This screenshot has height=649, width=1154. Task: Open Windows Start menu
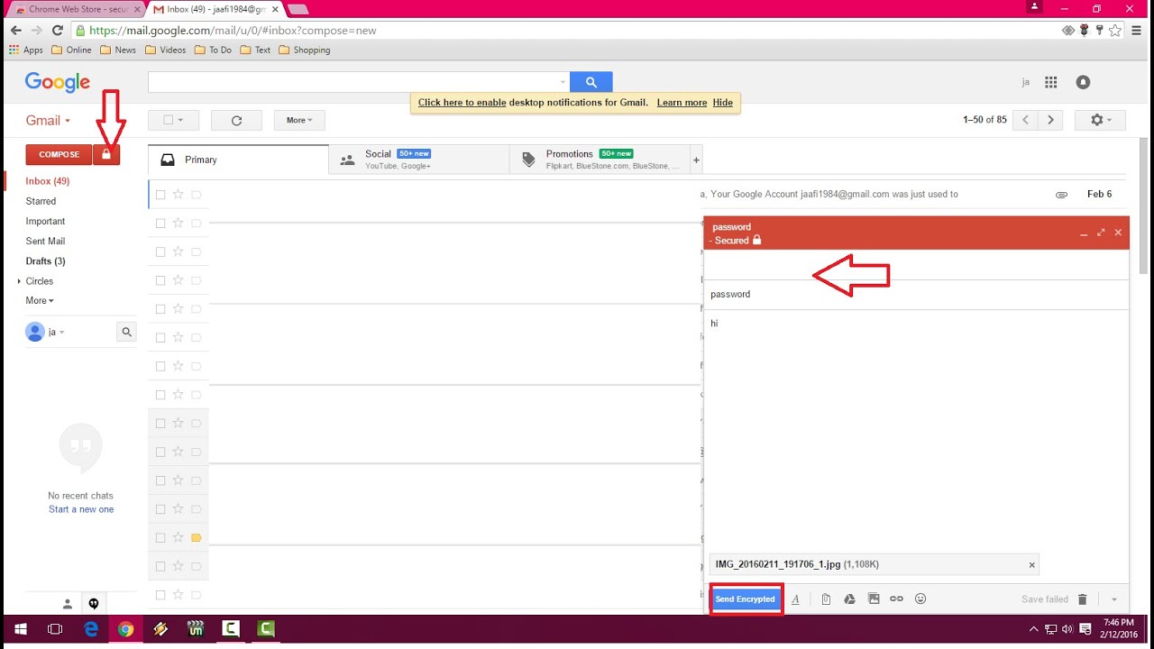pos(20,629)
